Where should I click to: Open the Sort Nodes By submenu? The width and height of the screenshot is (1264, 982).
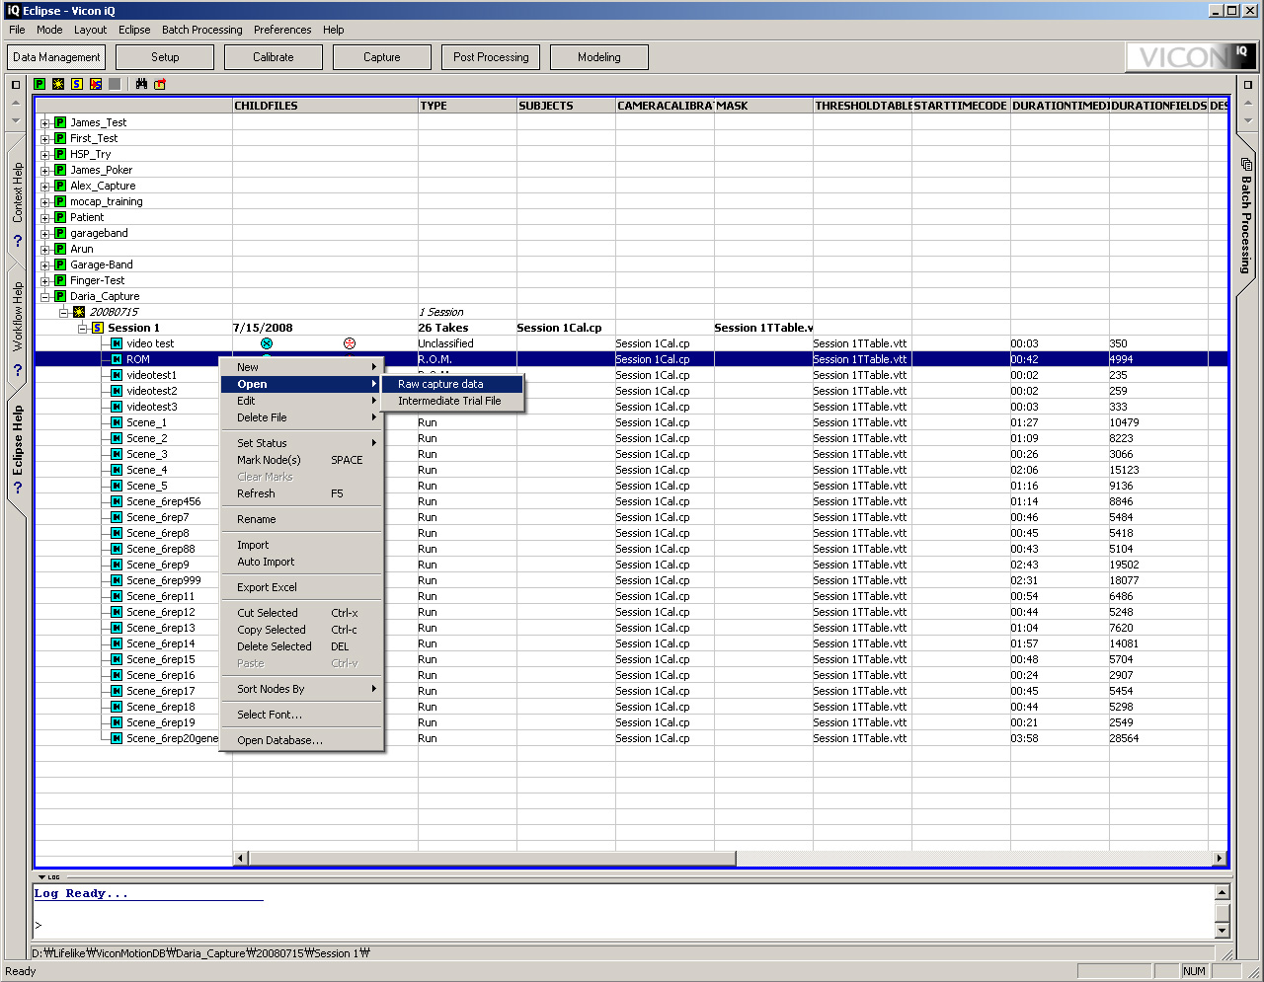[x=302, y=689]
